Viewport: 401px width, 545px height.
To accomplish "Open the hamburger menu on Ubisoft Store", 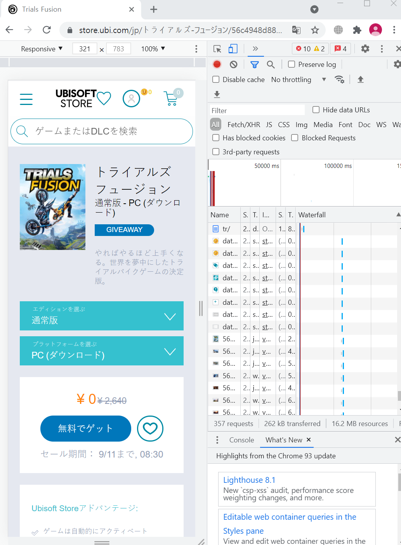I will 26,99.
